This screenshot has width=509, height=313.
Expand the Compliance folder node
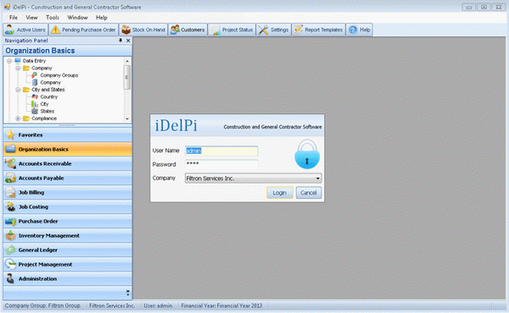point(18,118)
